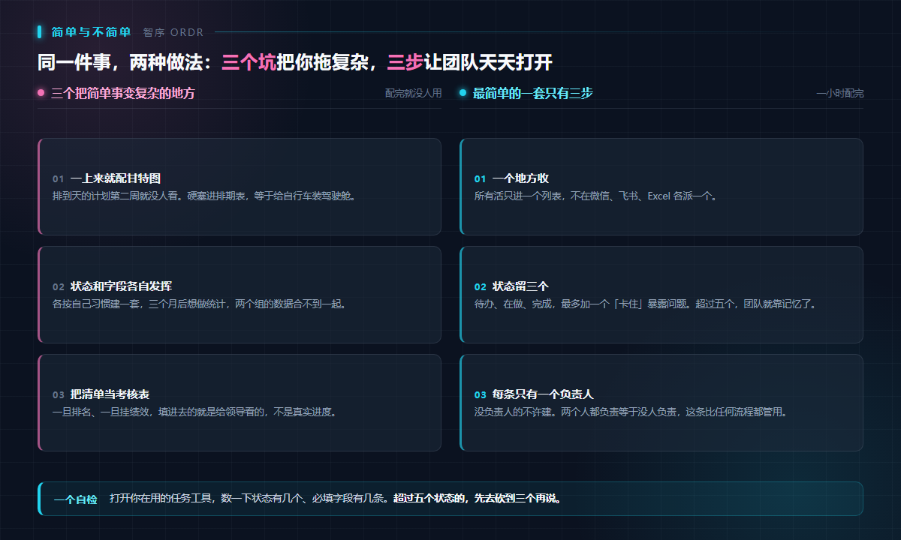
Task: Click the 智序 ORDR tagline
Action: pos(173,32)
